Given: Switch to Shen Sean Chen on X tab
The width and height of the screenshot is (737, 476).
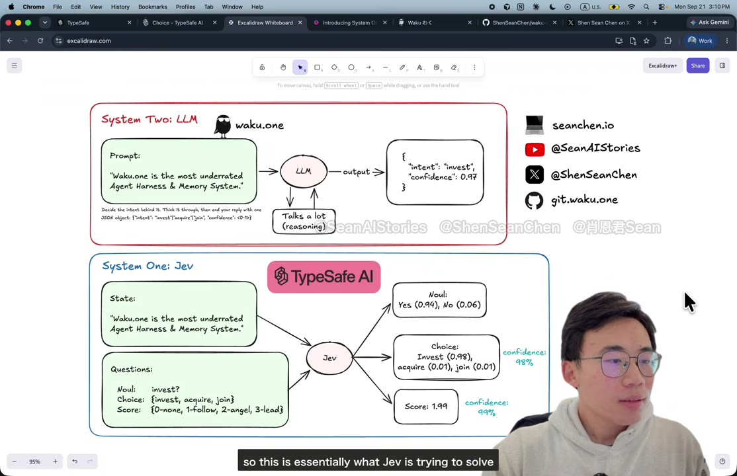Looking at the screenshot, I should pyautogui.click(x=605, y=22).
